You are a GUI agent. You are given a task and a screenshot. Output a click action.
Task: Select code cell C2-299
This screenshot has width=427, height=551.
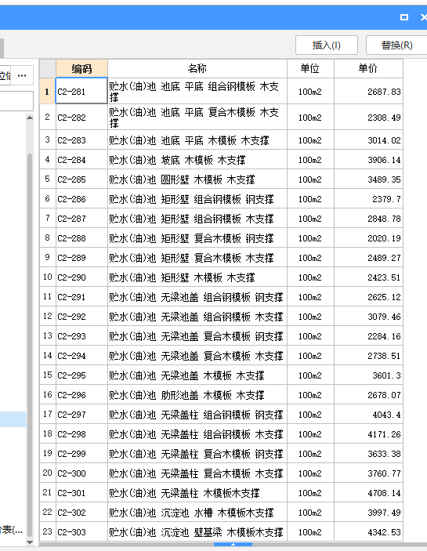(81, 453)
